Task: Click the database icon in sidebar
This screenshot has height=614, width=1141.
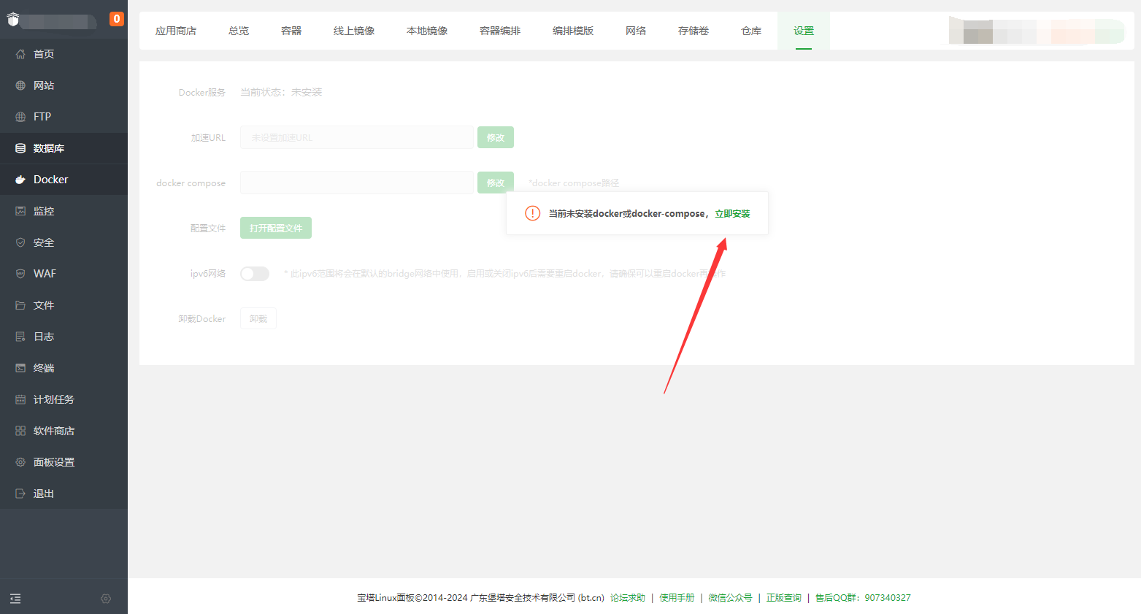Action: pos(20,148)
